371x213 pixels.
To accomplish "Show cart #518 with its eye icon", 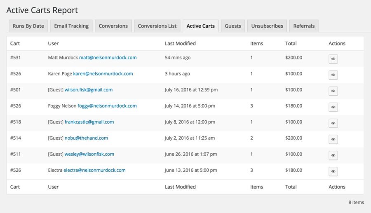I will (x=333, y=123).
